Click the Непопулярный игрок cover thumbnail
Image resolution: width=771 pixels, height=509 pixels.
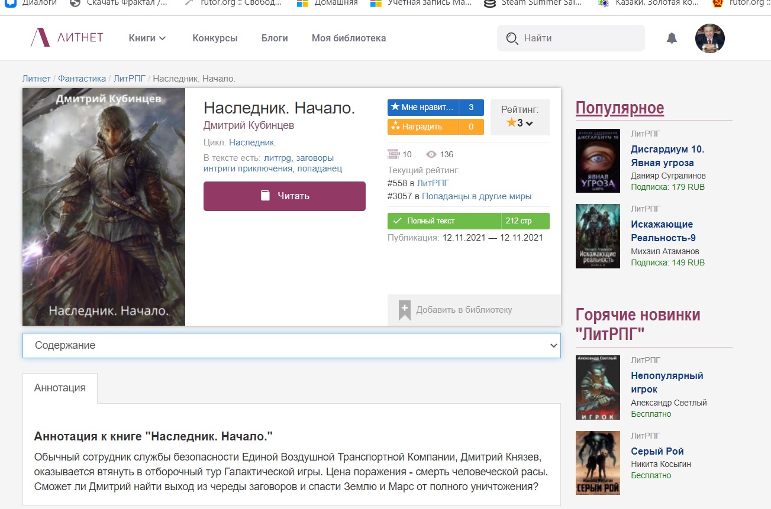tap(598, 387)
